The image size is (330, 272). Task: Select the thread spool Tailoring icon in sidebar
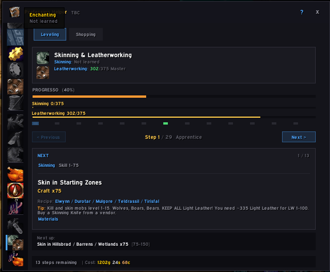(x=15, y=103)
